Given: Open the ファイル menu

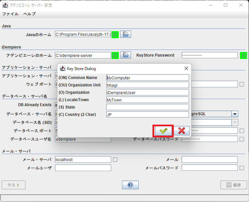Looking at the screenshot, I should (10, 14).
